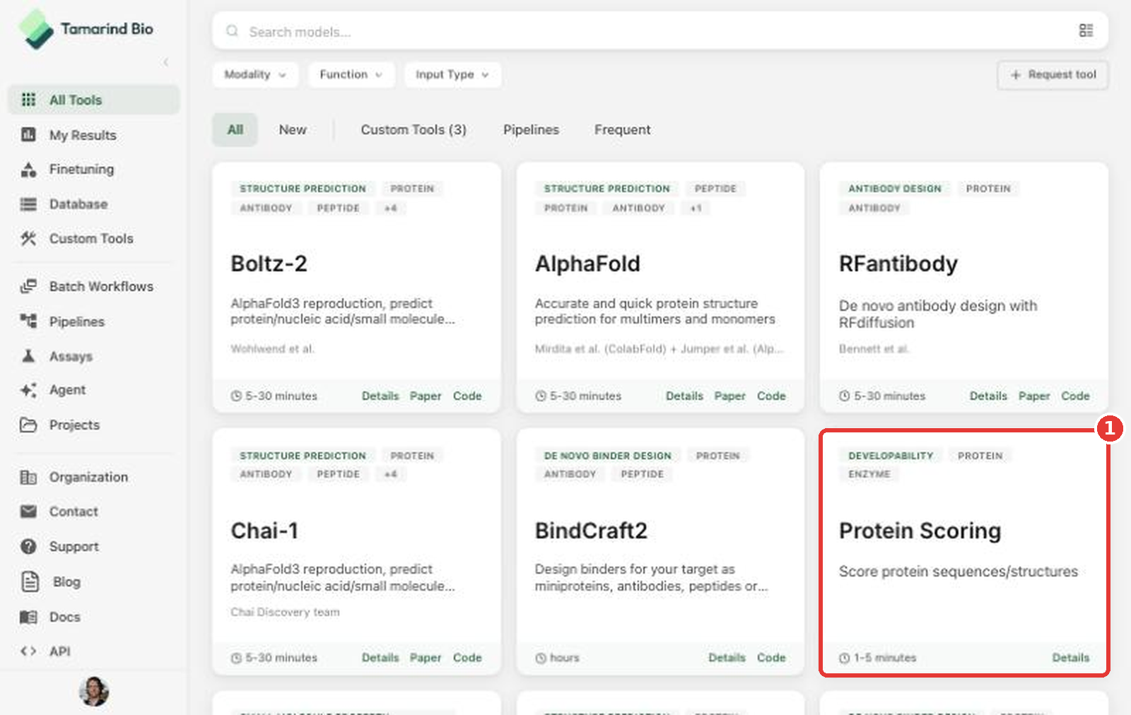Open BindCraft2 Code link
The height and width of the screenshot is (715, 1131).
click(x=771, y=658)
